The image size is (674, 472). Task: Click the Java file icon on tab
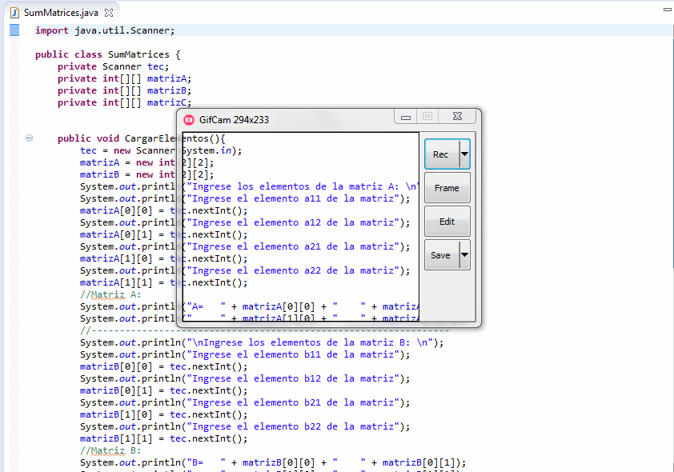(14, 13)
